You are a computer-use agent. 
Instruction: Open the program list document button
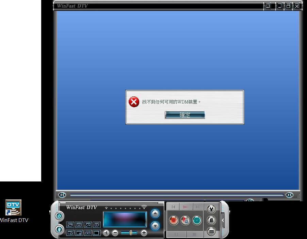pos(211,220)
